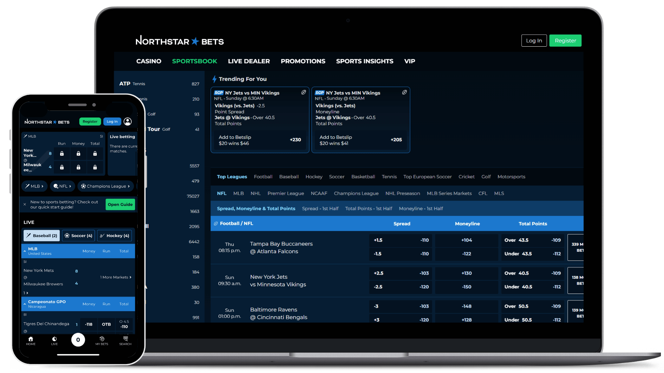The width and height of the screenshot is (664, 373).
Task: Open the Promotions tab
Action: click(303, 61)
